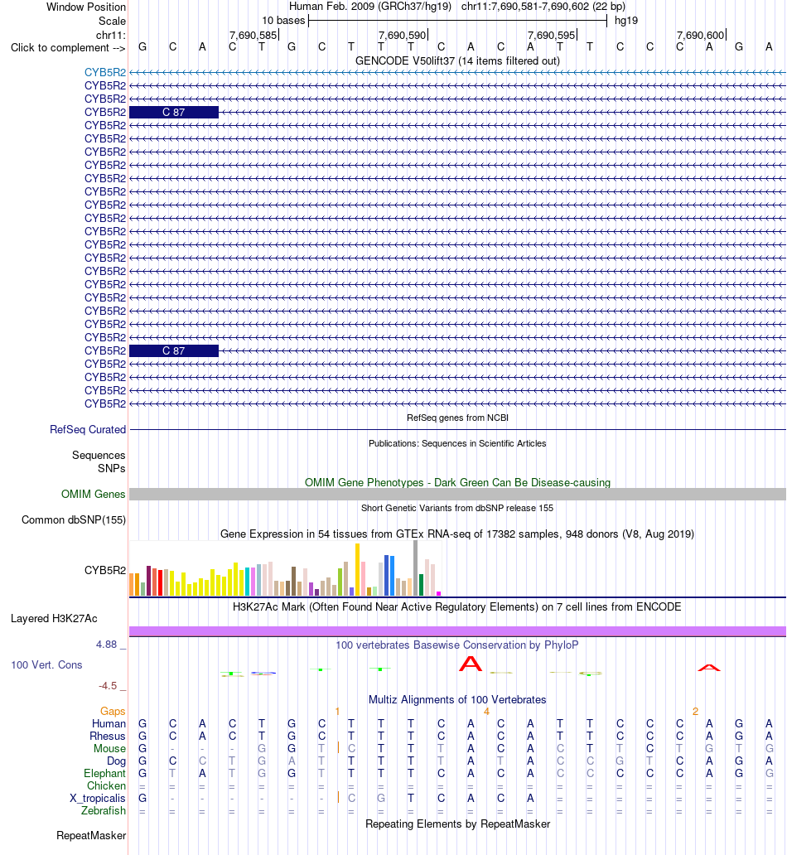Open '100 vertebrates Basewise Conservation by PhyloP' title
The height and width of the screenshot is (855, 787).
[x=457, y=645]
